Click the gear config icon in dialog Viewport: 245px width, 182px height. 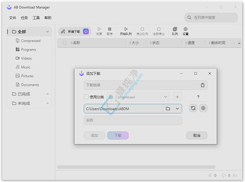[203, 108]
